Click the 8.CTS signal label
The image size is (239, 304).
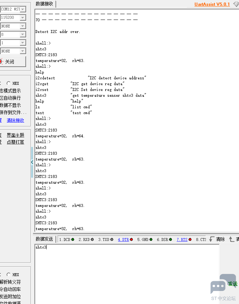201,240
